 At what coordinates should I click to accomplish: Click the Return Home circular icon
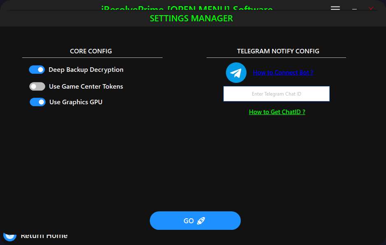[x=10, y=236]
